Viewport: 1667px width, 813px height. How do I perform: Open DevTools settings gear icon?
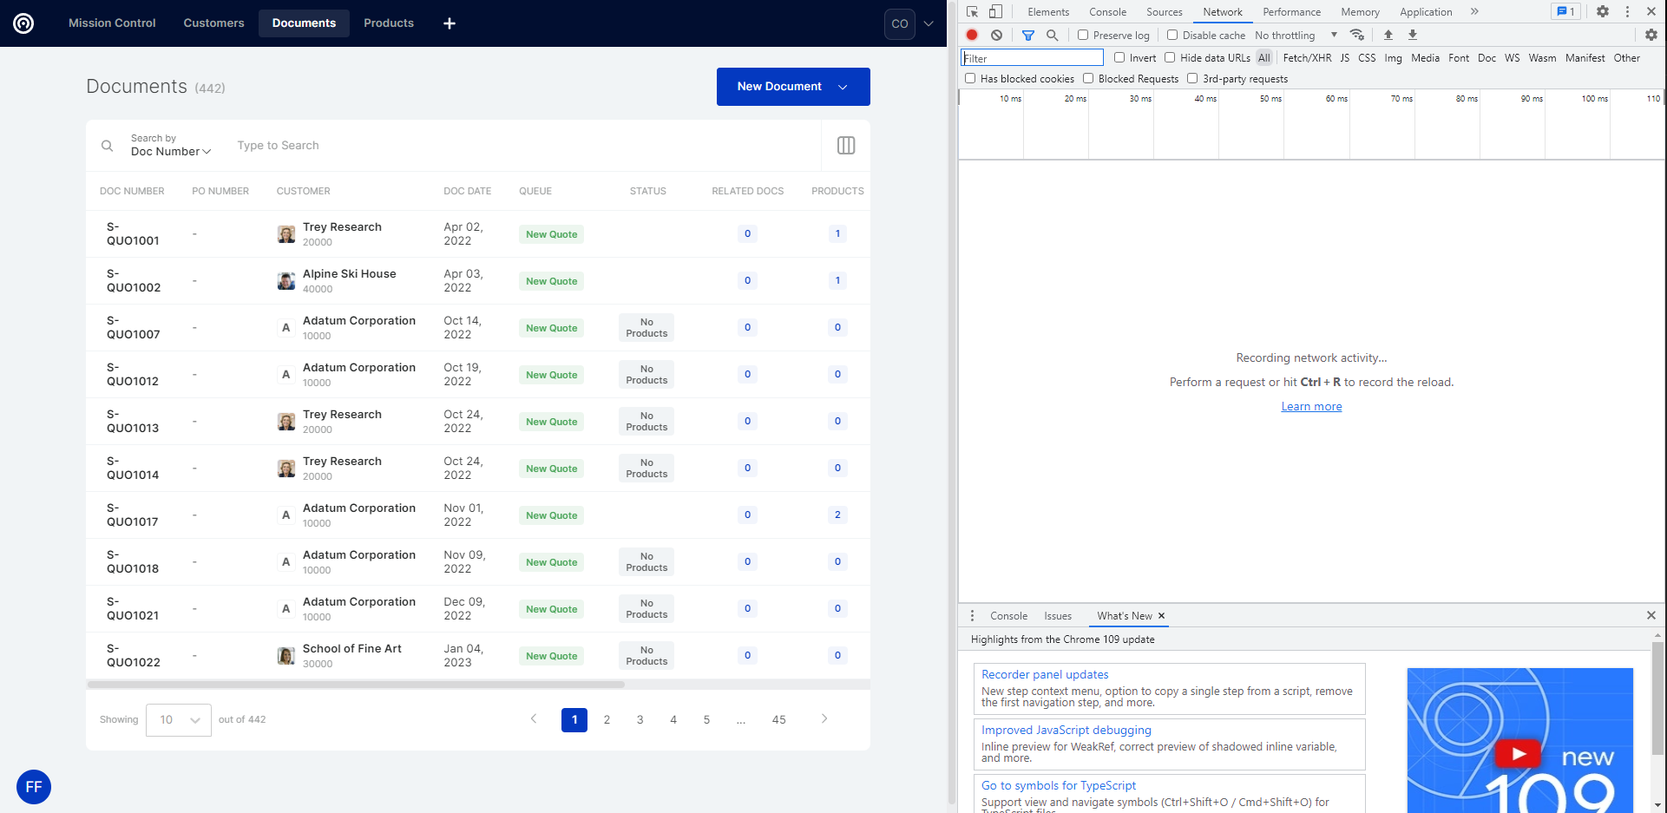1602,12
